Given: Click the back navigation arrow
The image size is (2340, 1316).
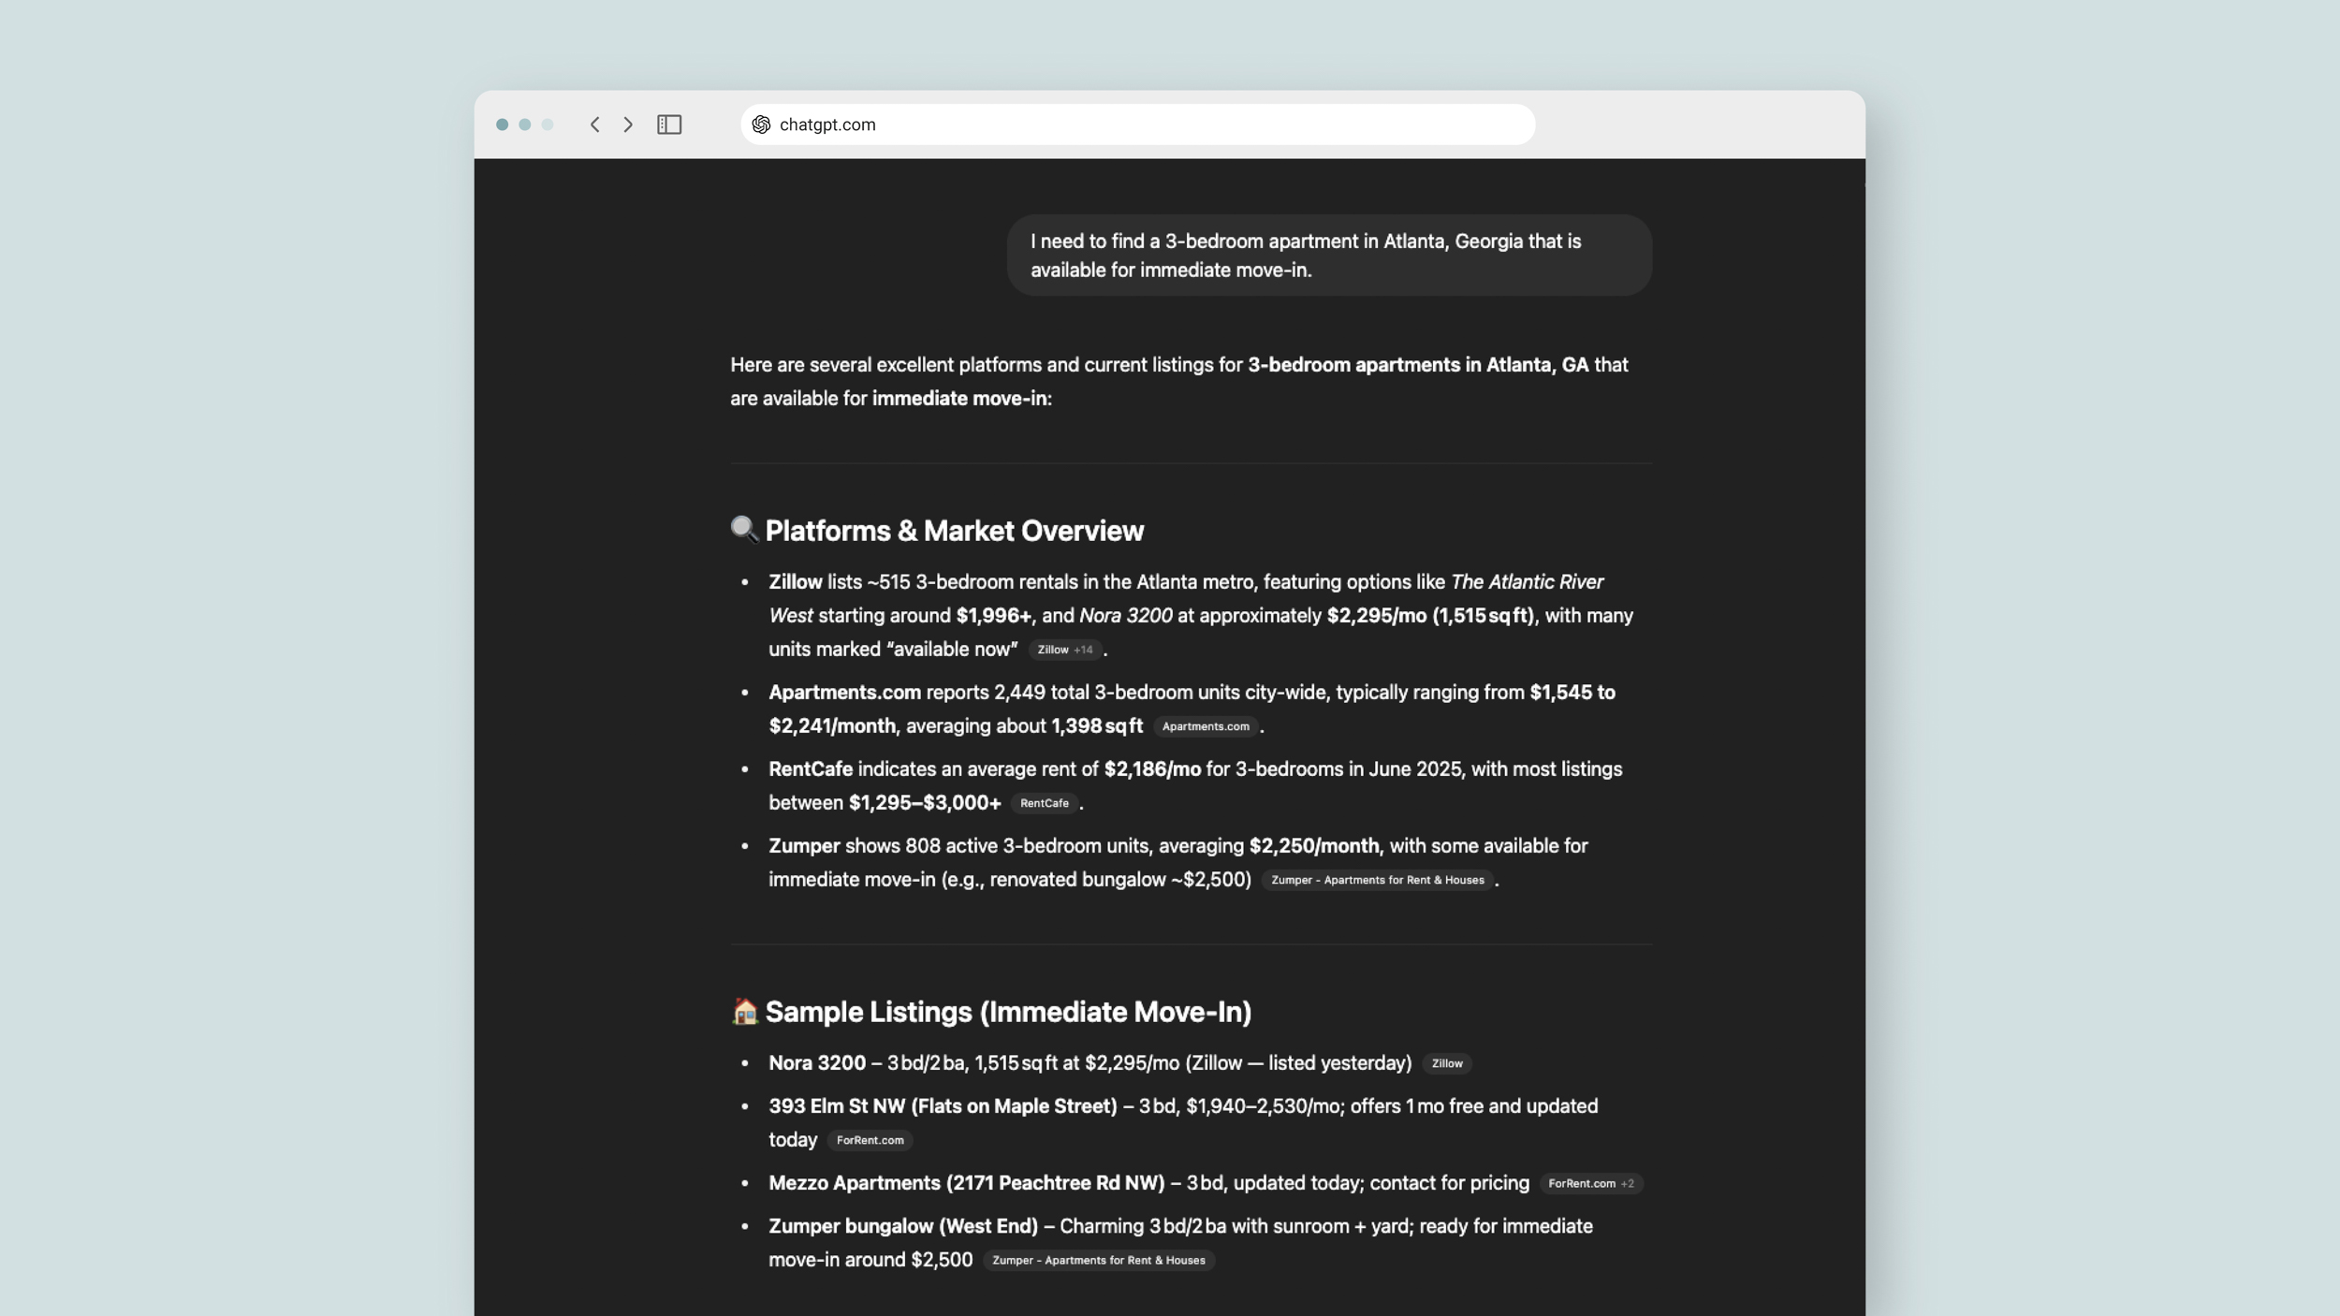Looking at the screenshot, I should point(593,124).
